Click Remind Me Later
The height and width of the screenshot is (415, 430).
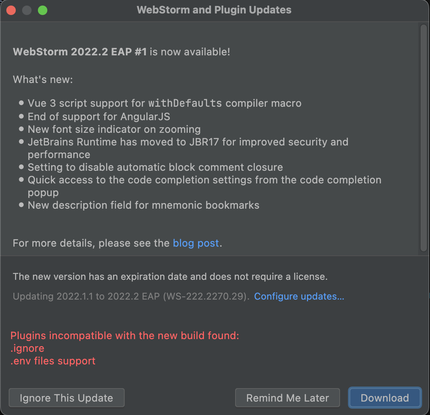(287, 398)
